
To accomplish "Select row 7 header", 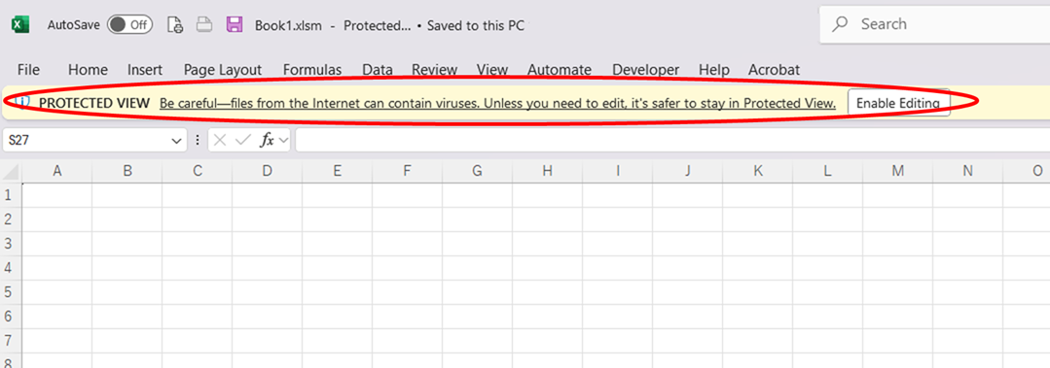I will click(11, 341).
